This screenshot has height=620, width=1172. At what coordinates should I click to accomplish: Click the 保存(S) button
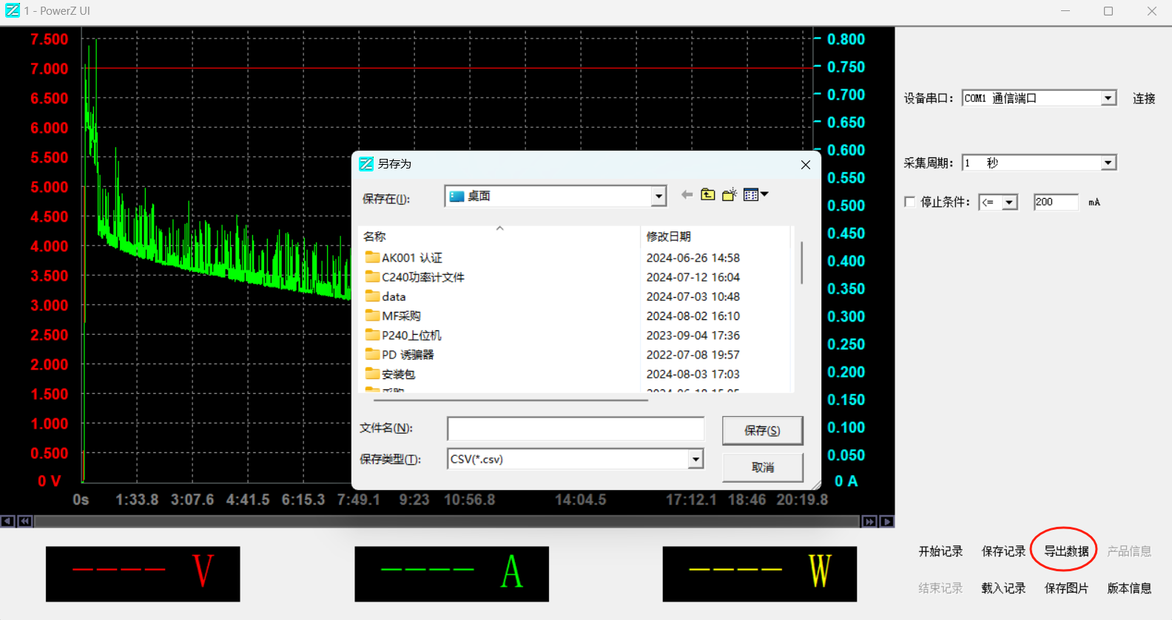[x=762, y=431]
